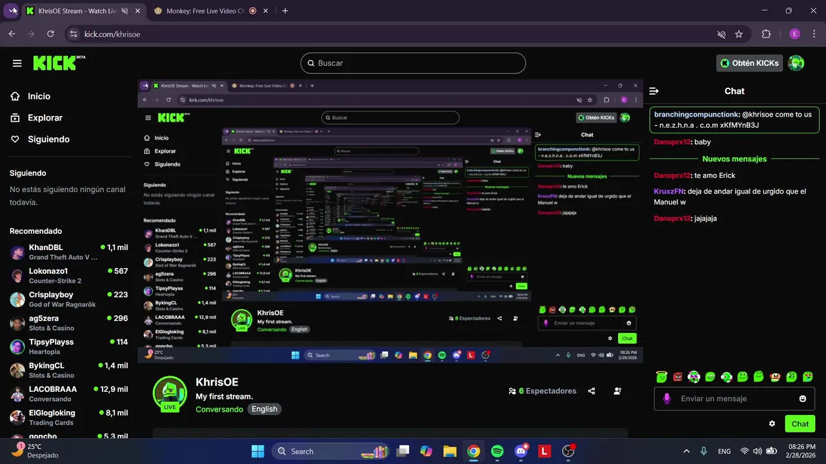
Task: Open BykingCL recommended channel
Action: click(x=68, y=370)
